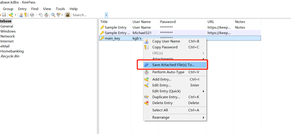The width and height of the screenshot is (291, 134).
Task: Click the Notes cell of the Sample Entry row
Action: (240, 27)
